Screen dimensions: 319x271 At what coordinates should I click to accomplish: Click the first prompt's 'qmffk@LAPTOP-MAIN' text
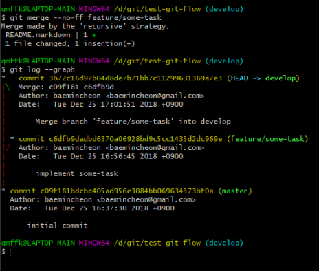point(38,9)
